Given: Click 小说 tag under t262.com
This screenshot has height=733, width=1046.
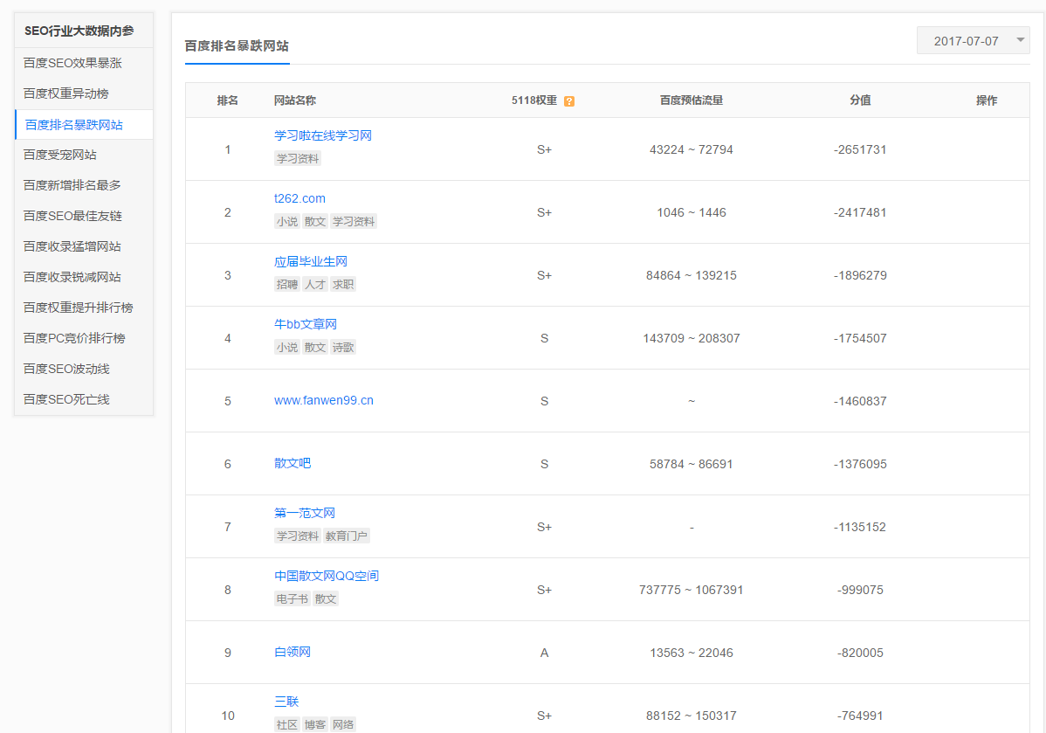Looking at the screenshot, I should pyautogui.click(x=287, y=221).
